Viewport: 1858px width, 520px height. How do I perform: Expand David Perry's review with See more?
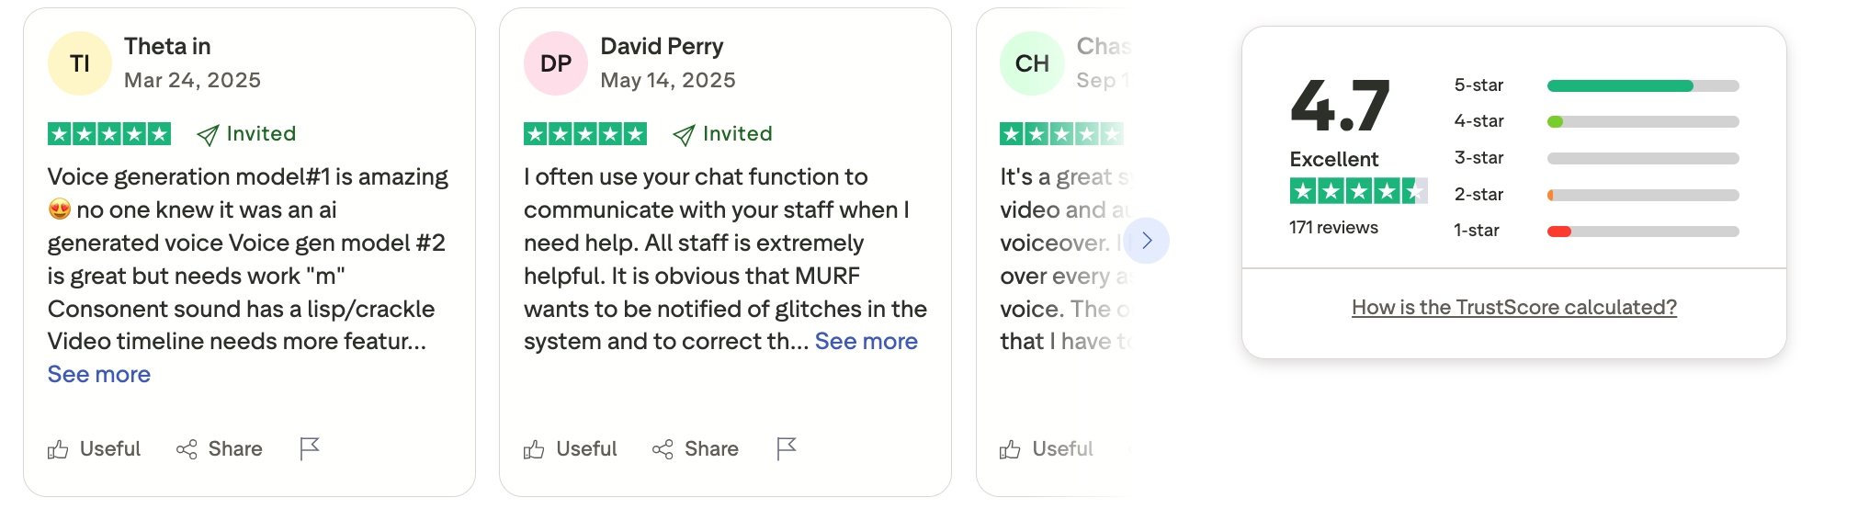tap(866, 341)
